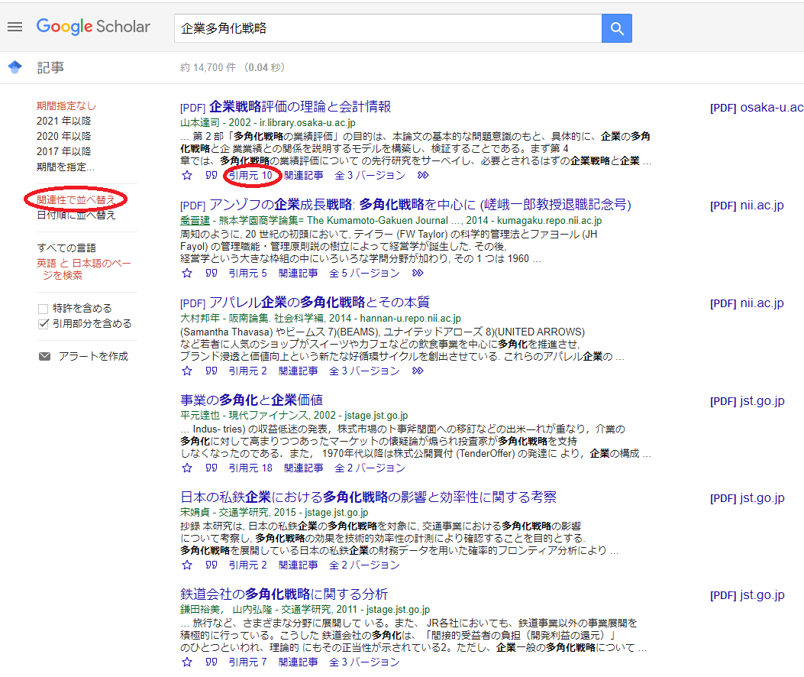The height and width of the screenshot is (677, 804).
Task: Star the アパレル企業の多角化戦略とその本質 result
Action: pos(187,371)
